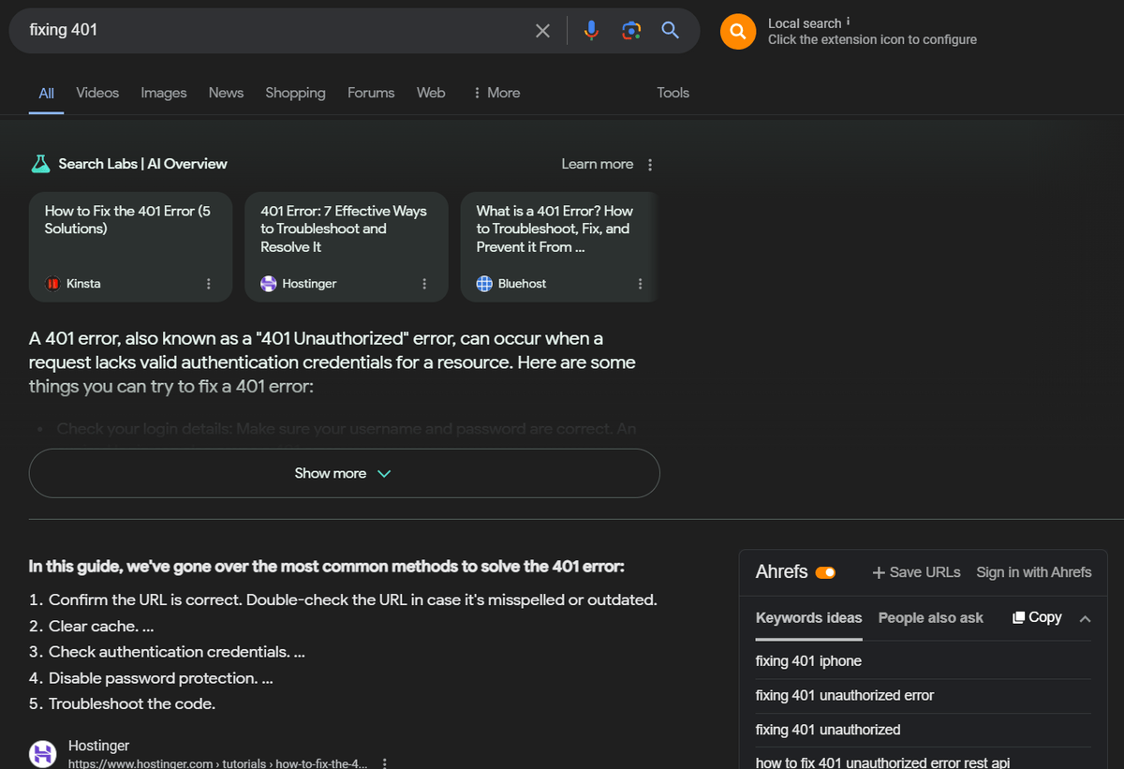Start voice search with the microphone icon

(591, 31)
